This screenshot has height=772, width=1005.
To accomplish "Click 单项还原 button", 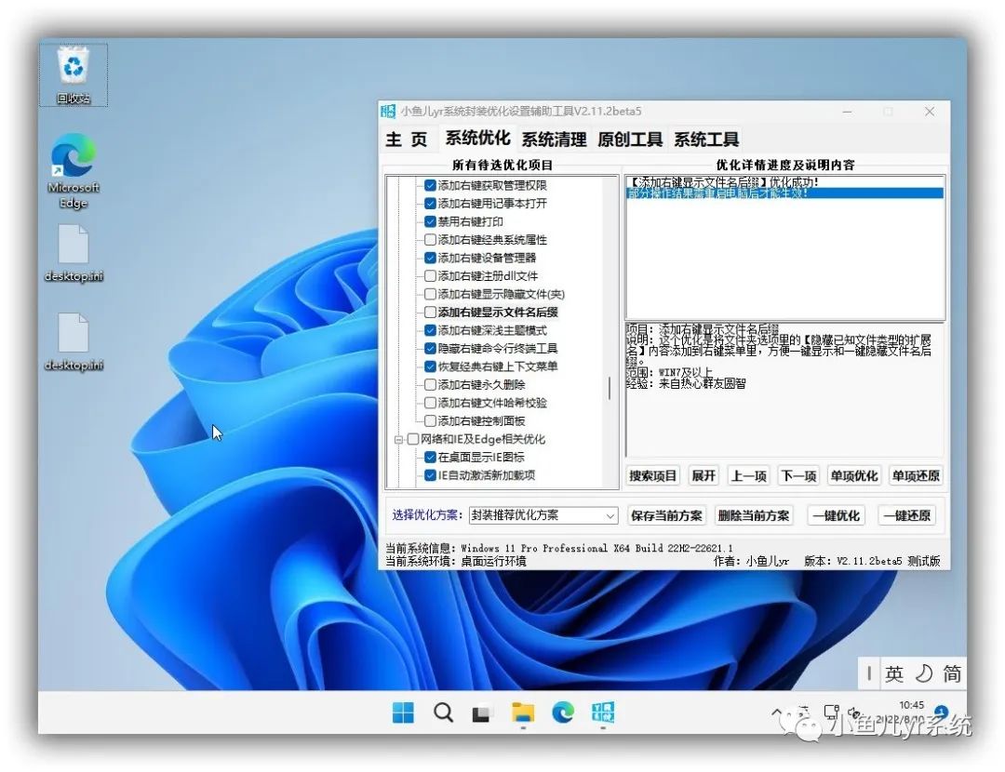I will coord(916,475).
